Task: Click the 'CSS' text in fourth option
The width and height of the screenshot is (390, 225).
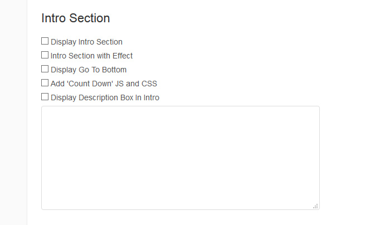Action: 149,84
